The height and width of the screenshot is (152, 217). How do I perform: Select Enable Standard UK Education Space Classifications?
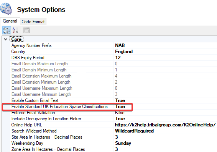coord(59,107)
